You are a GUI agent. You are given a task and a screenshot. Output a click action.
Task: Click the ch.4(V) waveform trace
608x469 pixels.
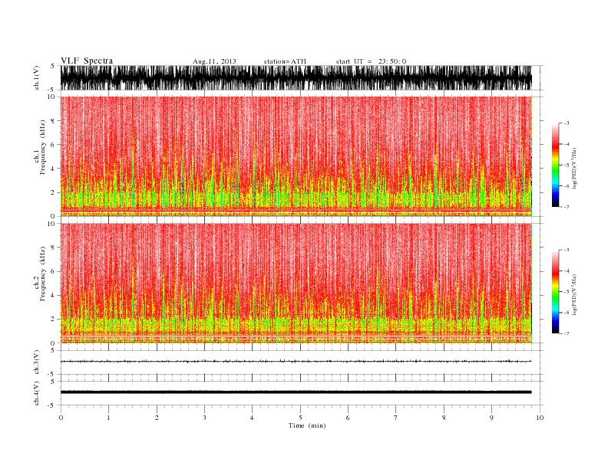coord(296,392)
